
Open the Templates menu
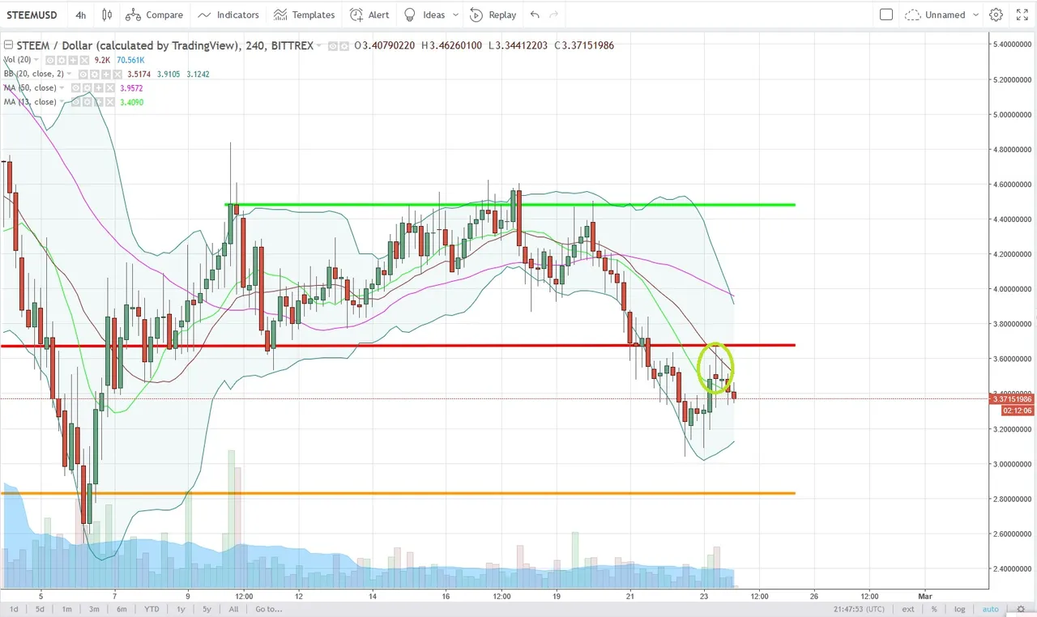pyautogui.click(x=304, y=15)
